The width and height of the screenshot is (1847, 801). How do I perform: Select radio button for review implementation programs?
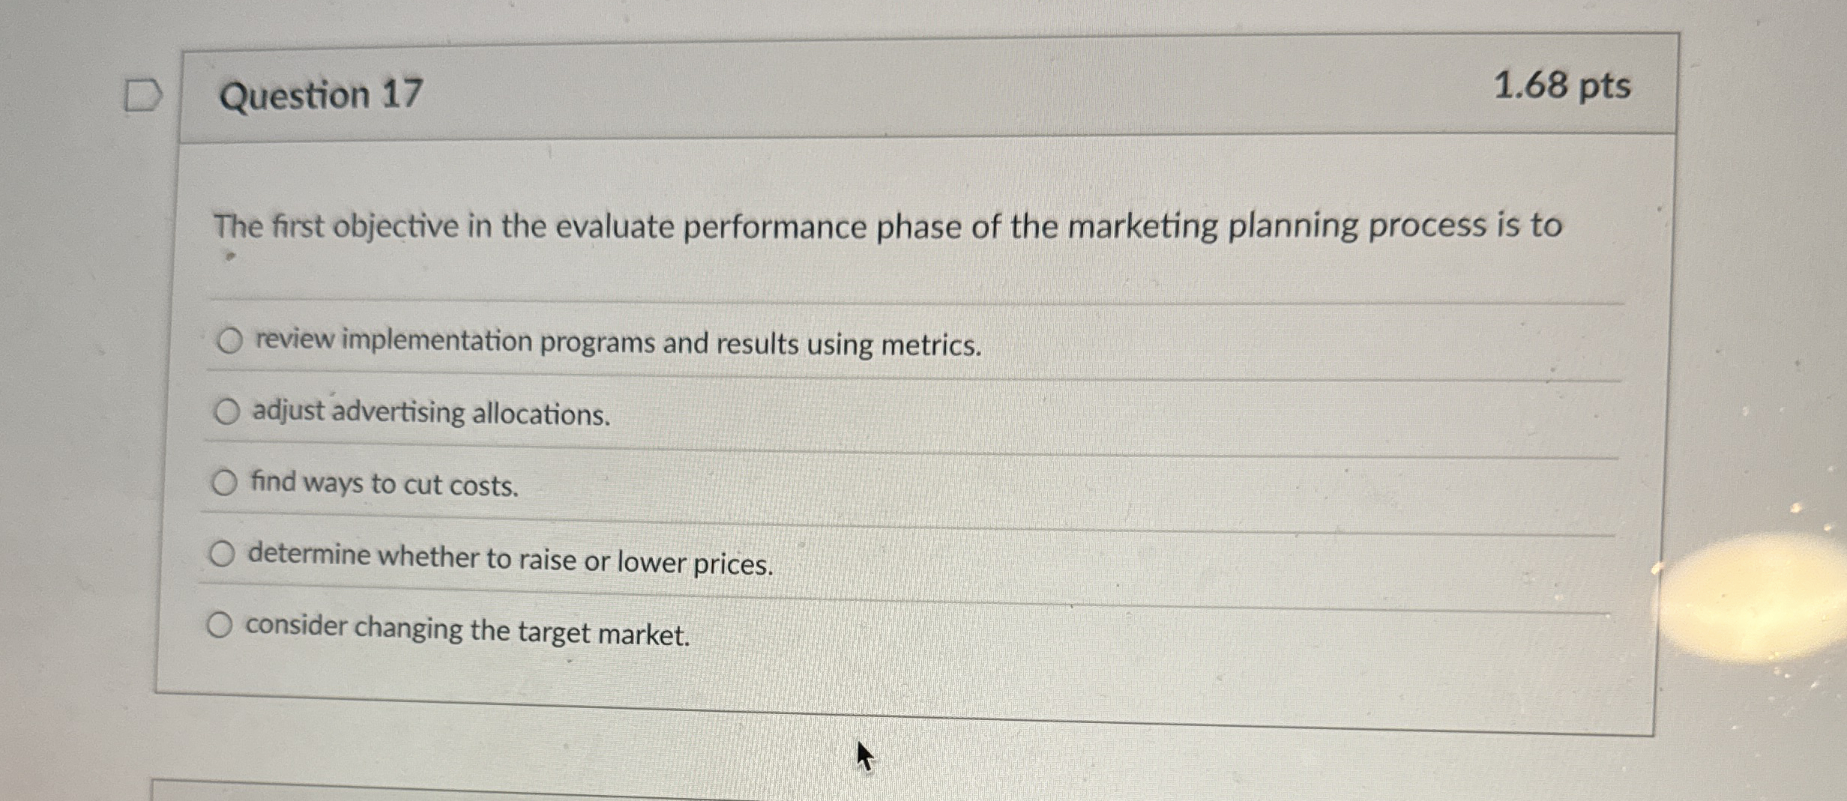(229, 340)
